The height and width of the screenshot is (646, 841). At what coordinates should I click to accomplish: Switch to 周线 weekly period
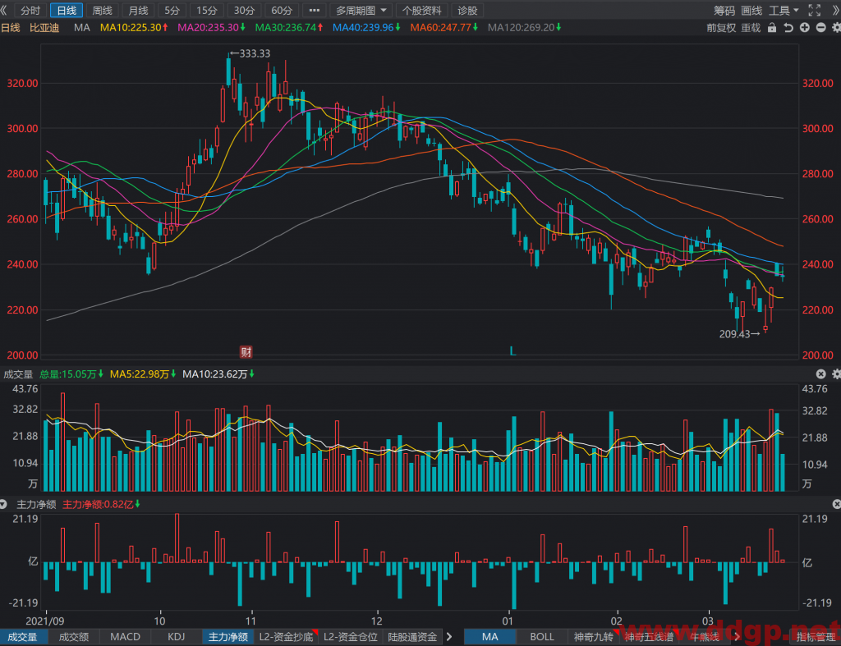click(102, 10)
